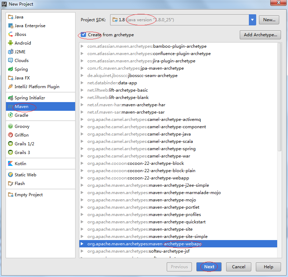The image size is (288, 277).
Task: Select camel-archetype-war row
Action: pyautogui.click(x=178, y=156)
